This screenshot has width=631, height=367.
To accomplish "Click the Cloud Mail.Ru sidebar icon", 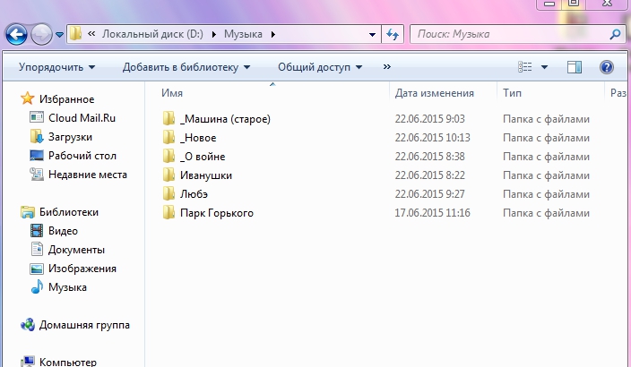I will [x=37, y=117].
